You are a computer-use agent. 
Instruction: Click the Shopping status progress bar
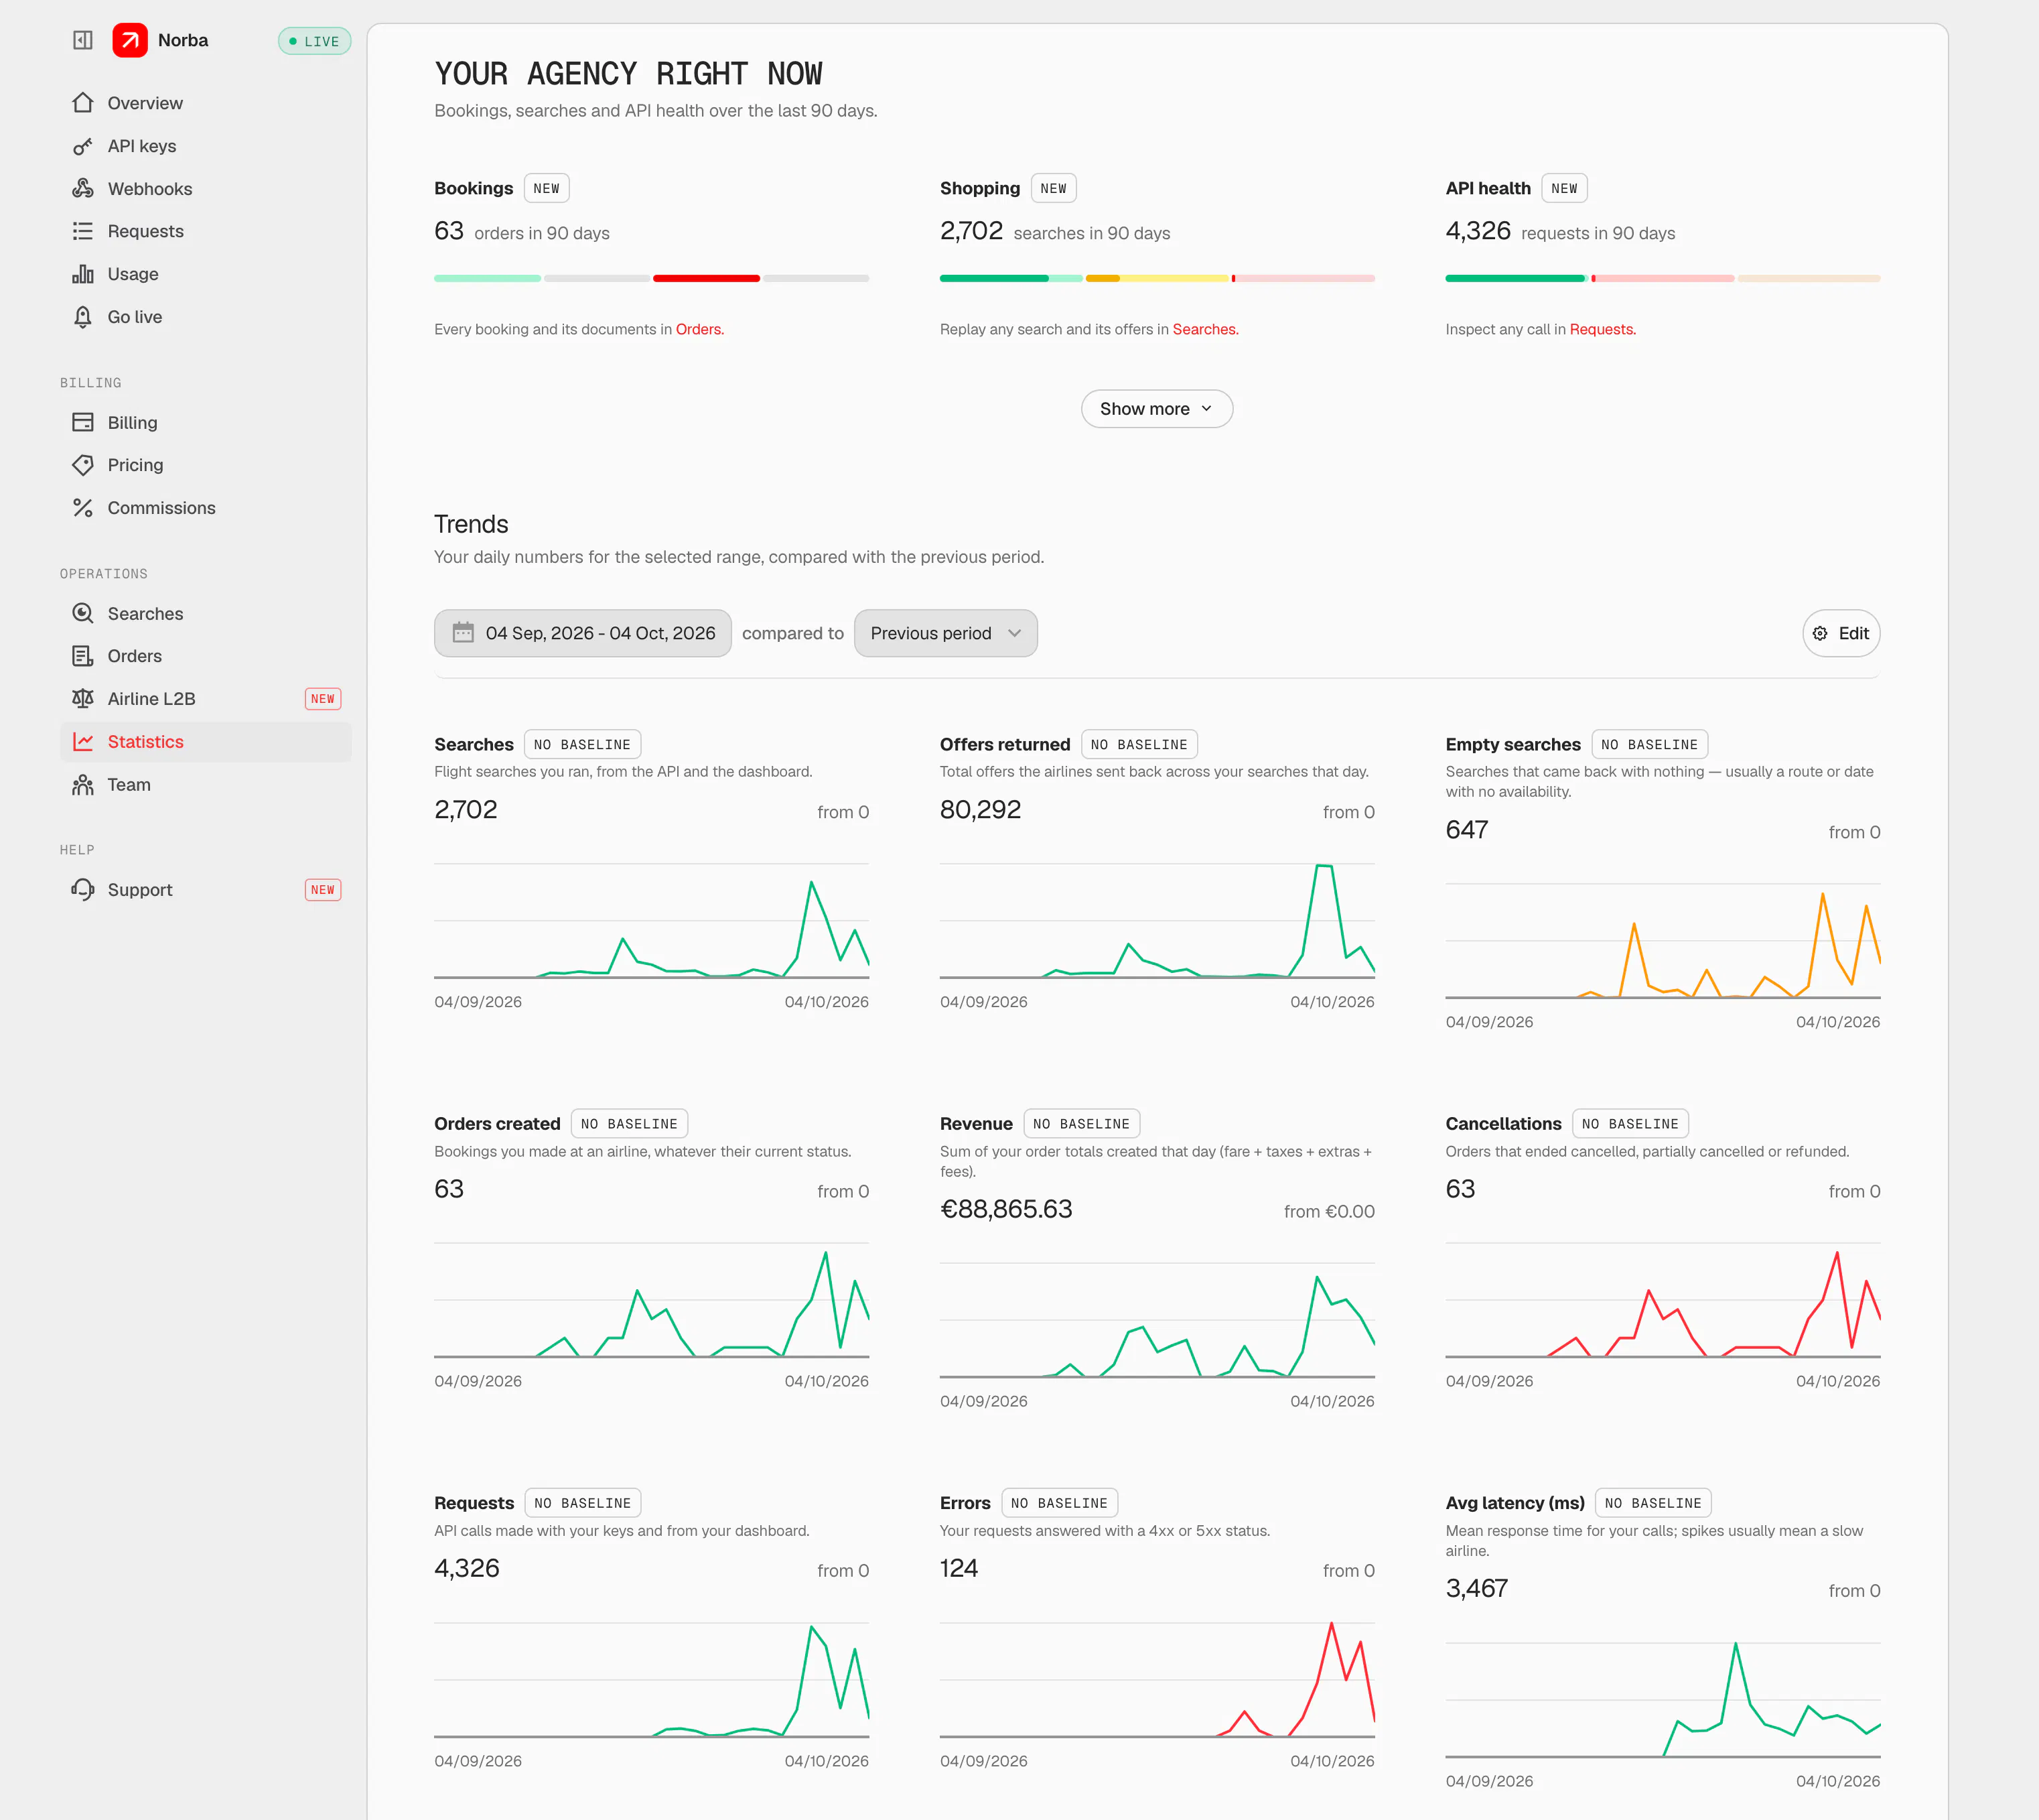tap(1156, 278)
